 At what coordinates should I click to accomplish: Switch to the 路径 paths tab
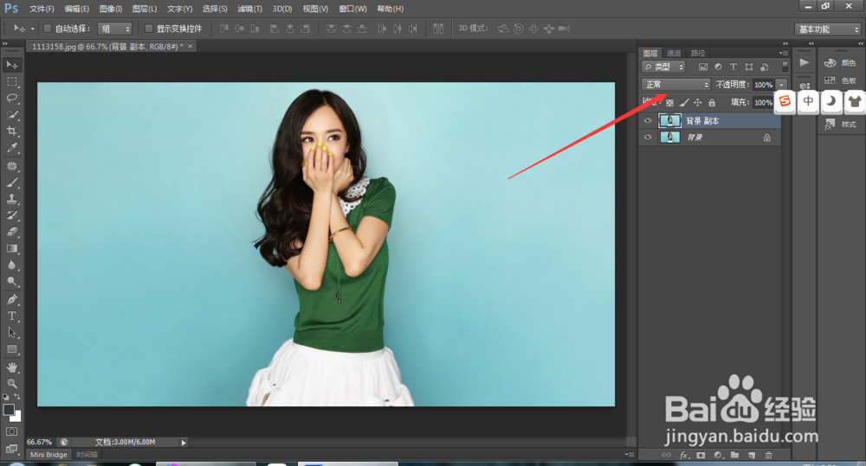click(698, 53)
